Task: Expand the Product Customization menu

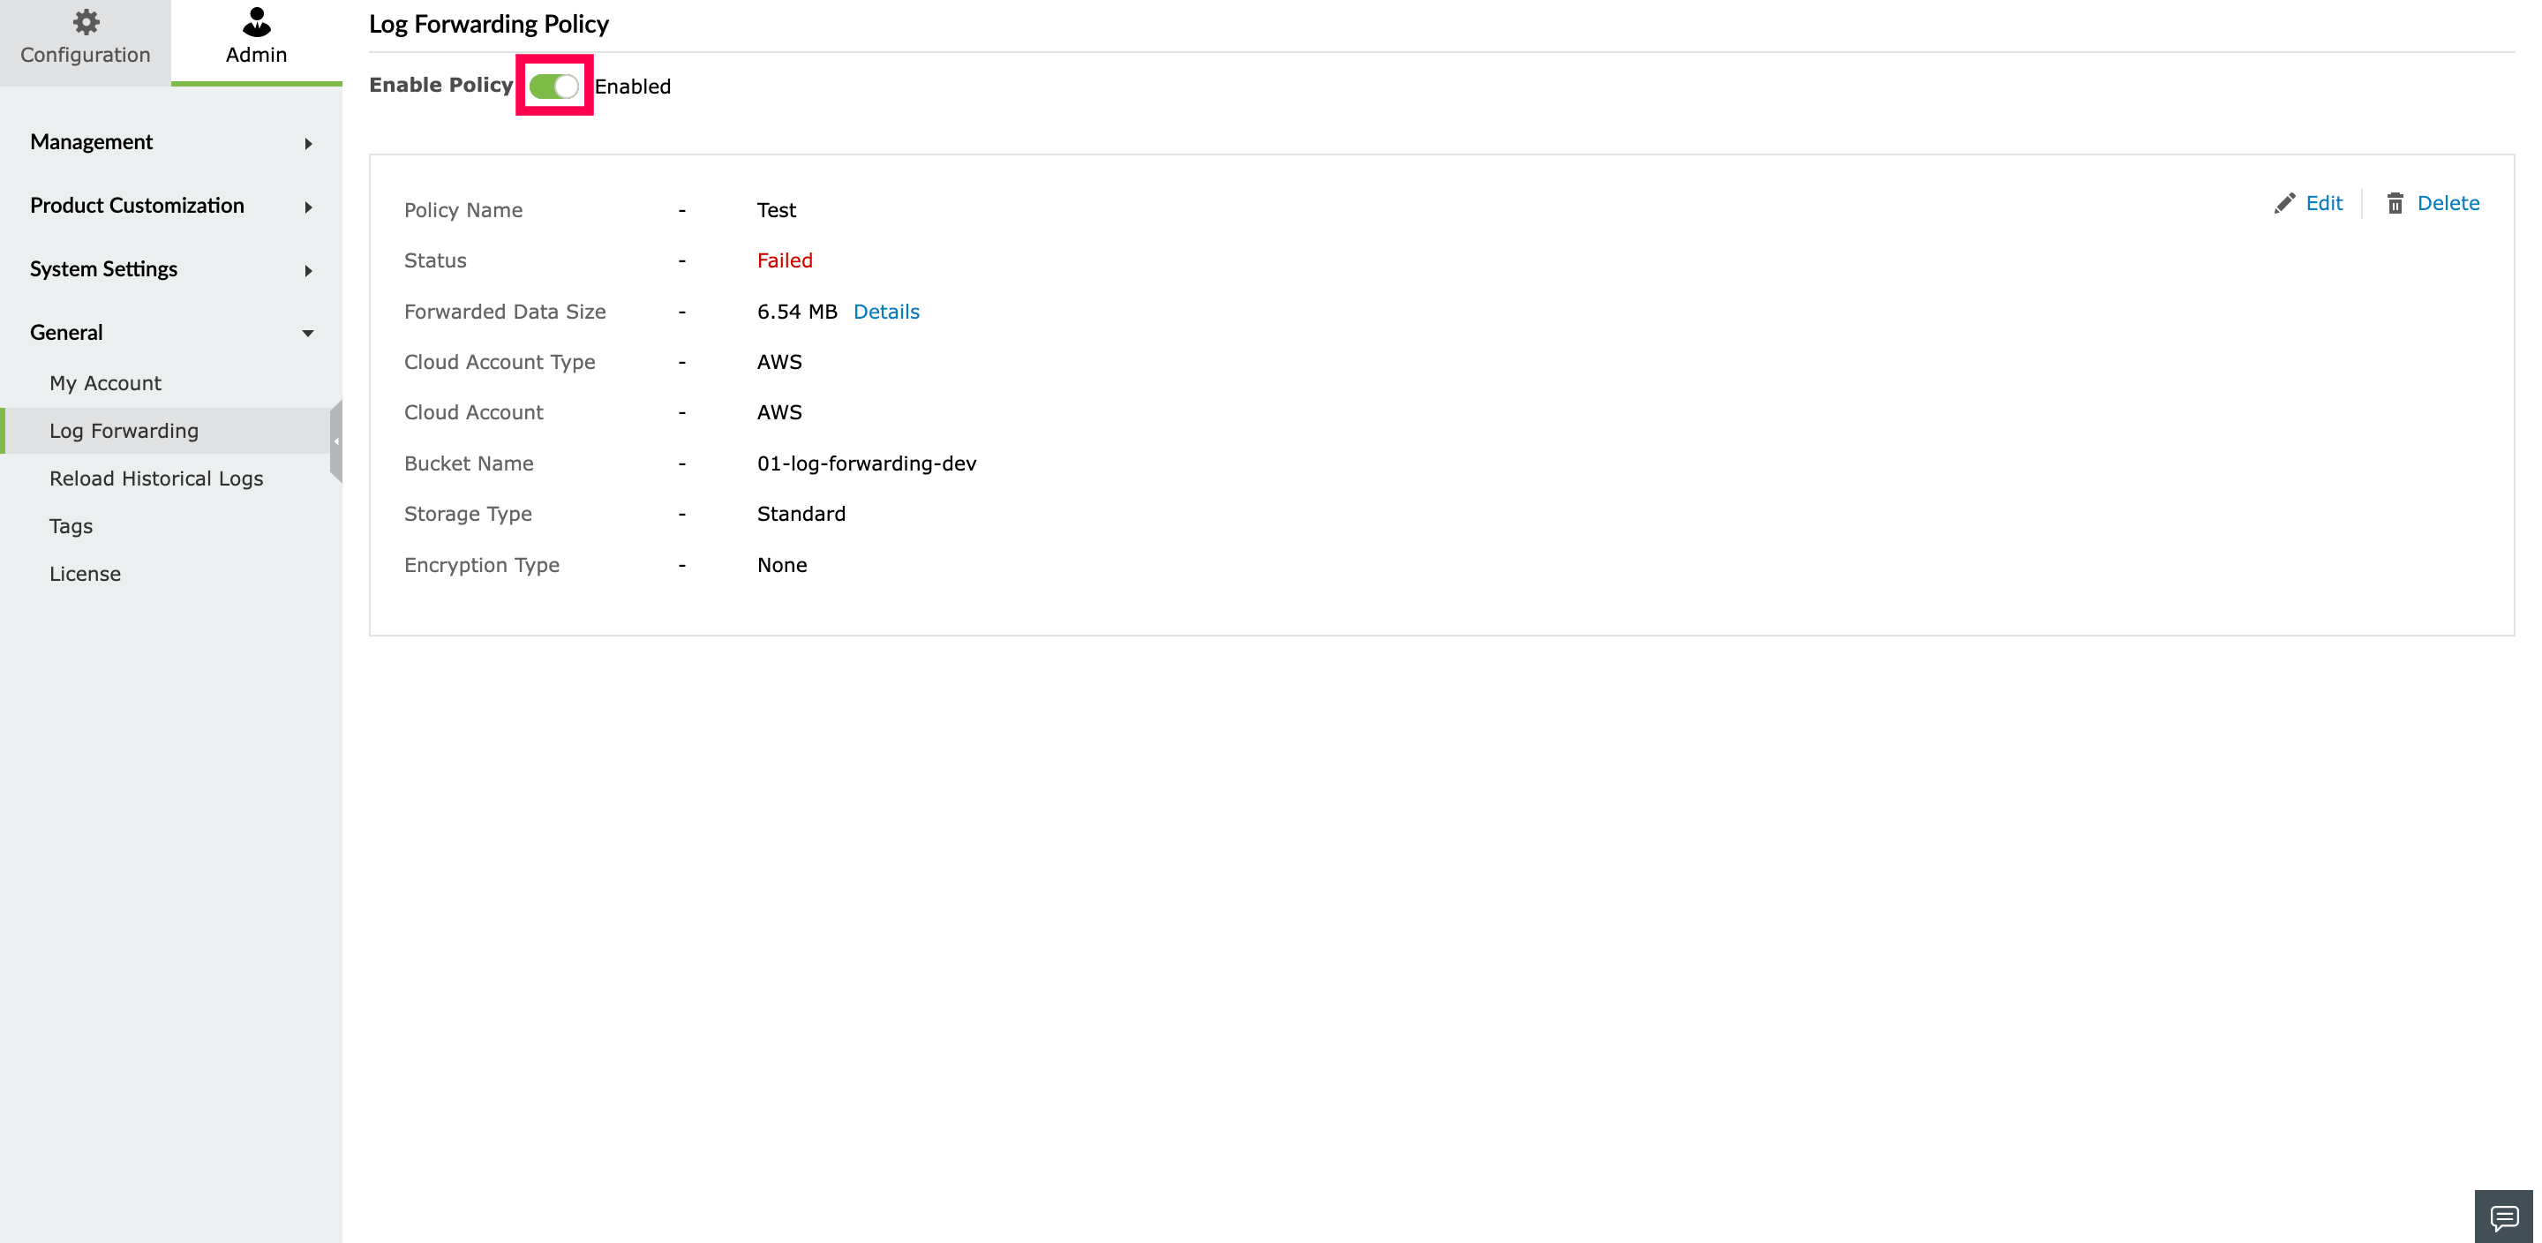Action: (x=308, y=207)
